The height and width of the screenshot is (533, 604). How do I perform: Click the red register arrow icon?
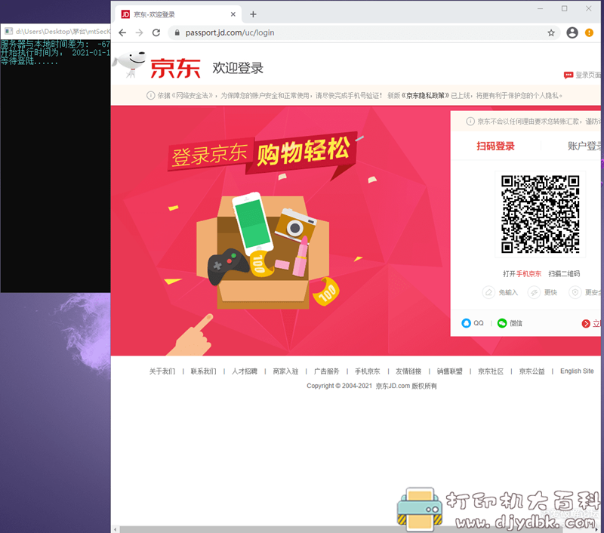pos(586,323)
